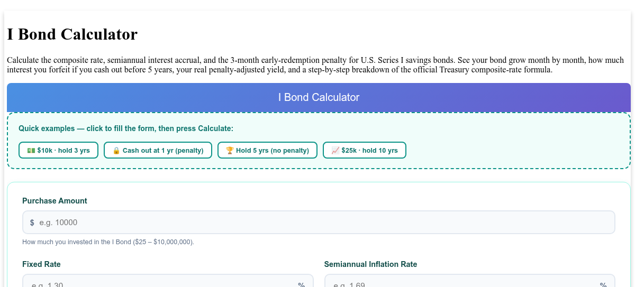
Task: Click the Quick examples instruction text
Action: pyautogui.click(x=126, y=128)
